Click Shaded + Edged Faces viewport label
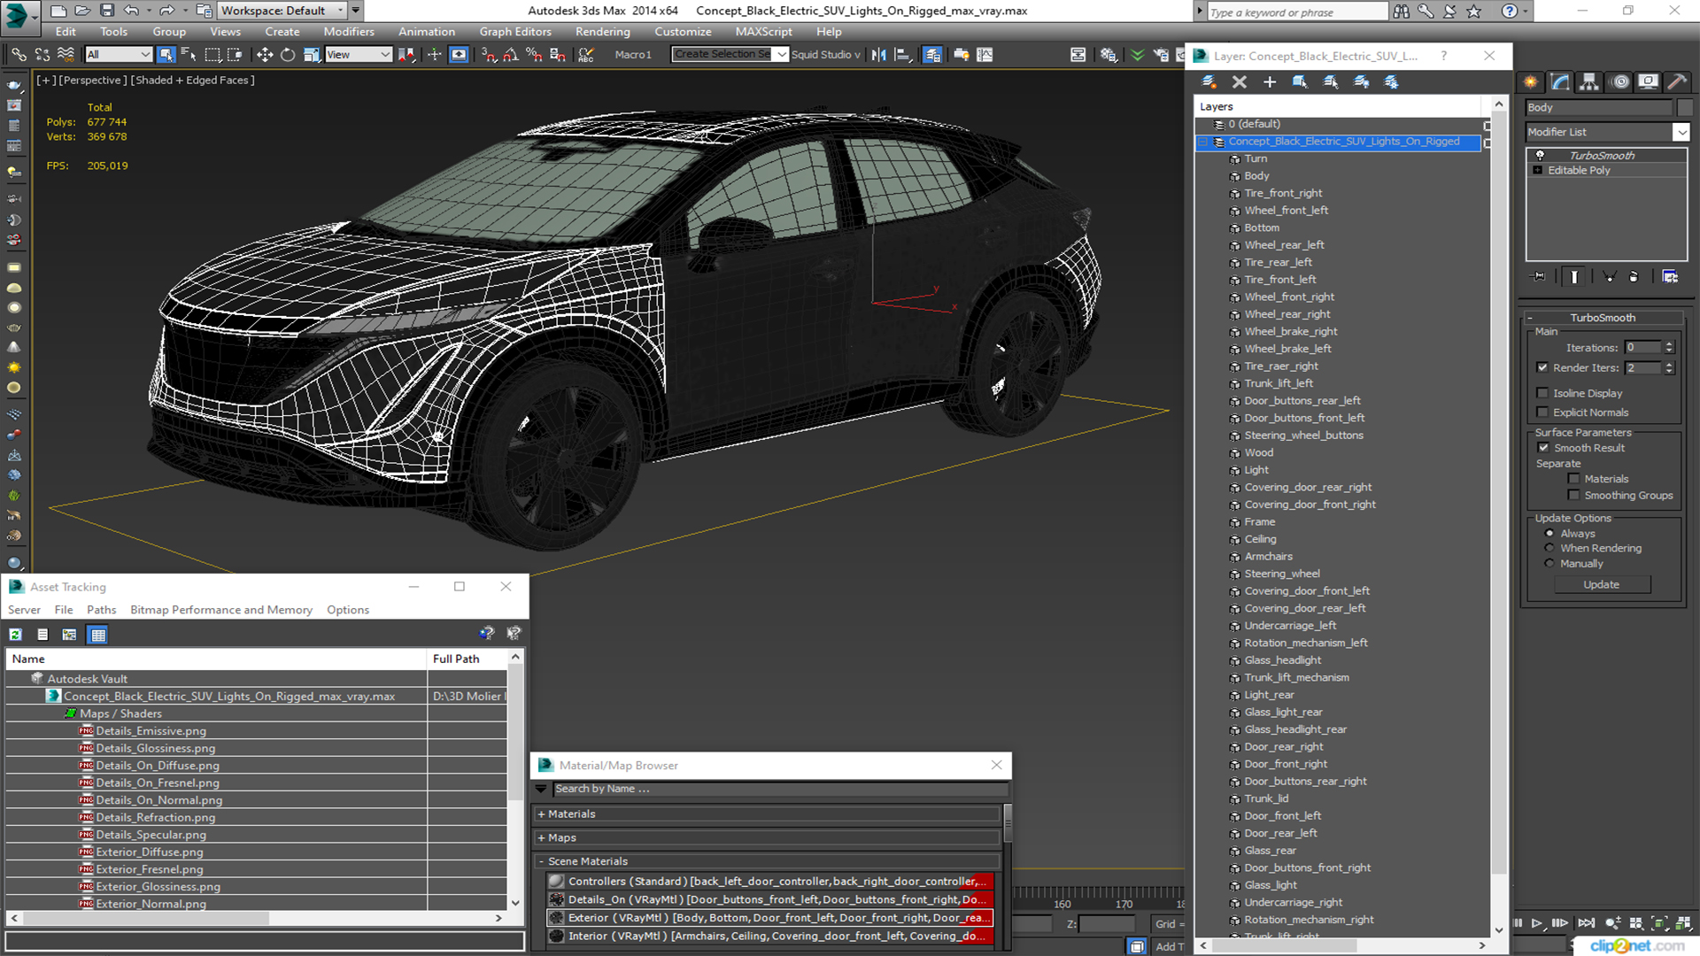The height and width of the screenshot is (956, 1700). 192,80
